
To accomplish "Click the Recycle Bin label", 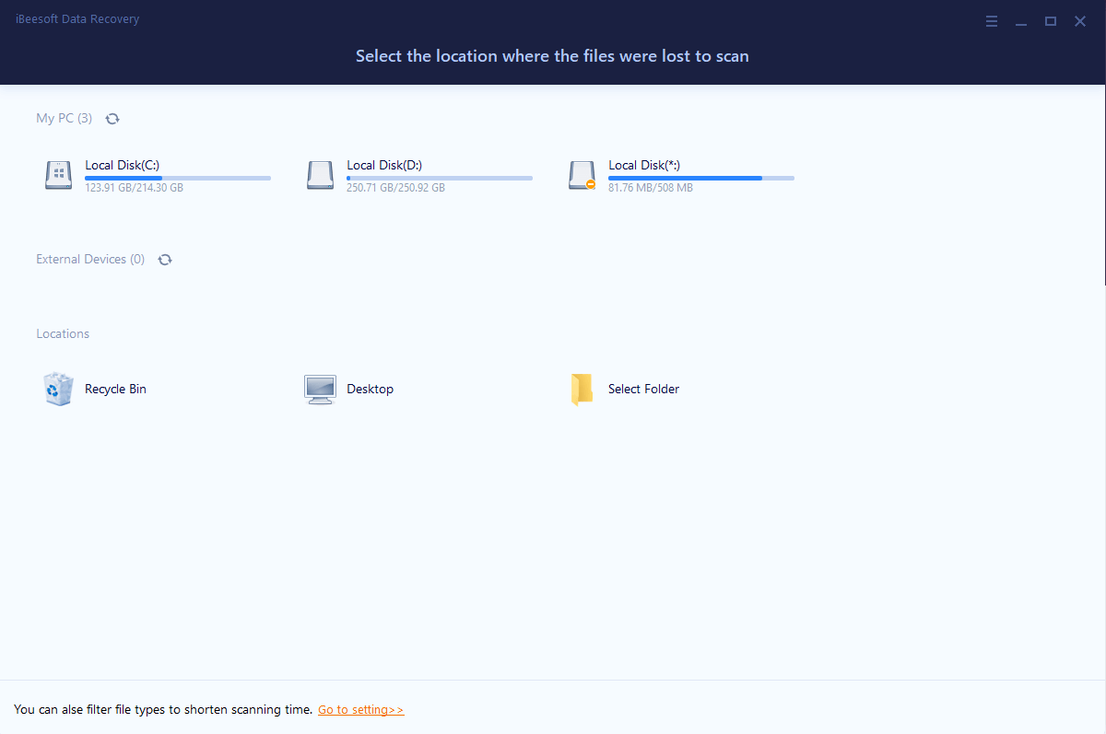I will 115,389.
